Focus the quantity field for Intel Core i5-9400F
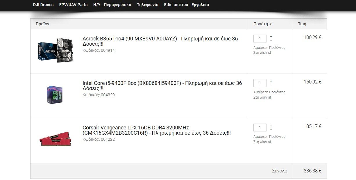This screenshot has height=180, width=356. (x=260, y=83)
